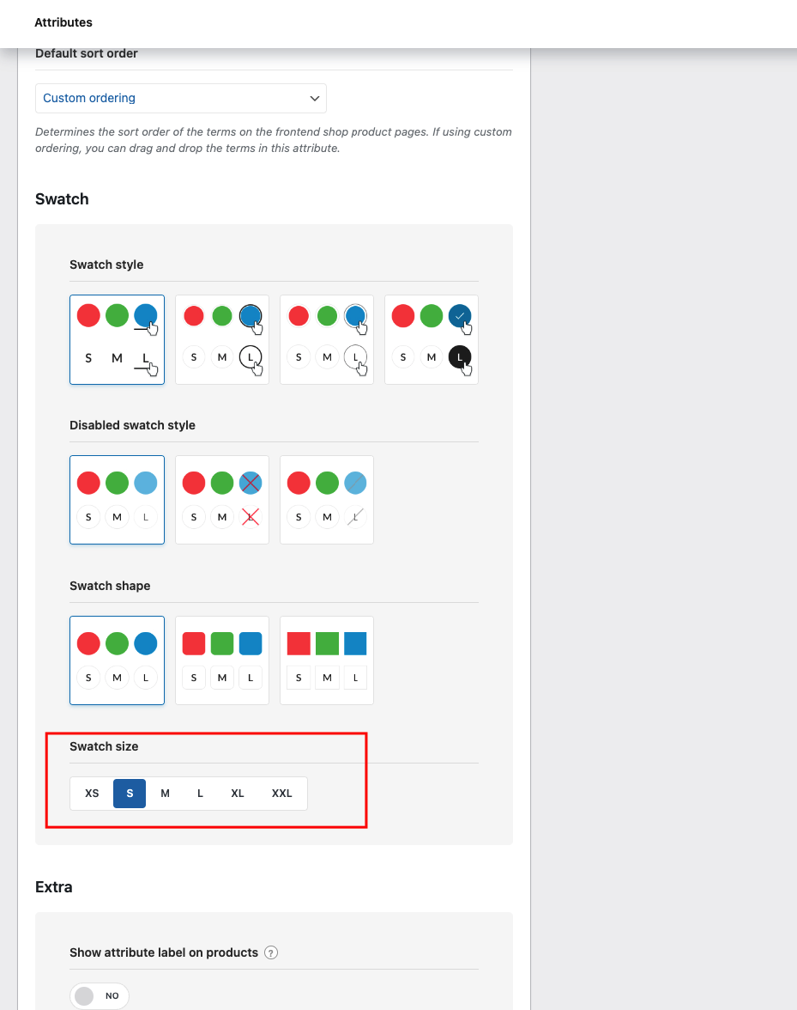The width and height of the screenshot is (797, 1010).
Task: Choose the L swatch size
Action: tap(200, 793)
